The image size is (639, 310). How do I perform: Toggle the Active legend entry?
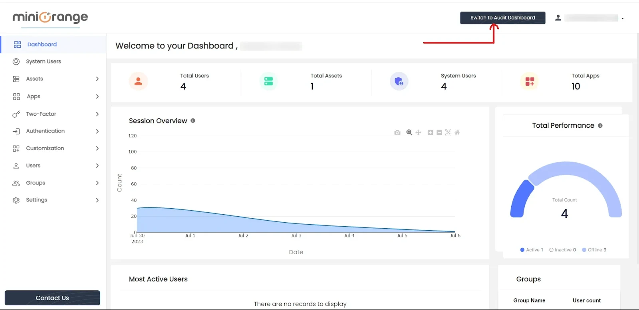(532, 250)
